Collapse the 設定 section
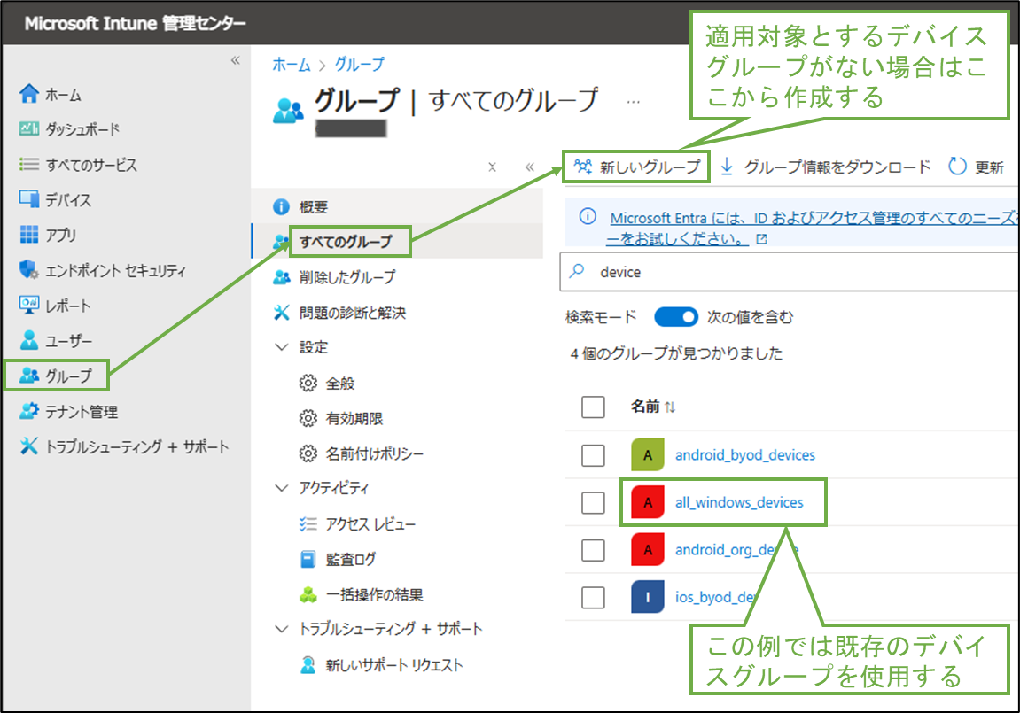The width and height of the screenshot is (1020, 713). click(x=282, y=347)
